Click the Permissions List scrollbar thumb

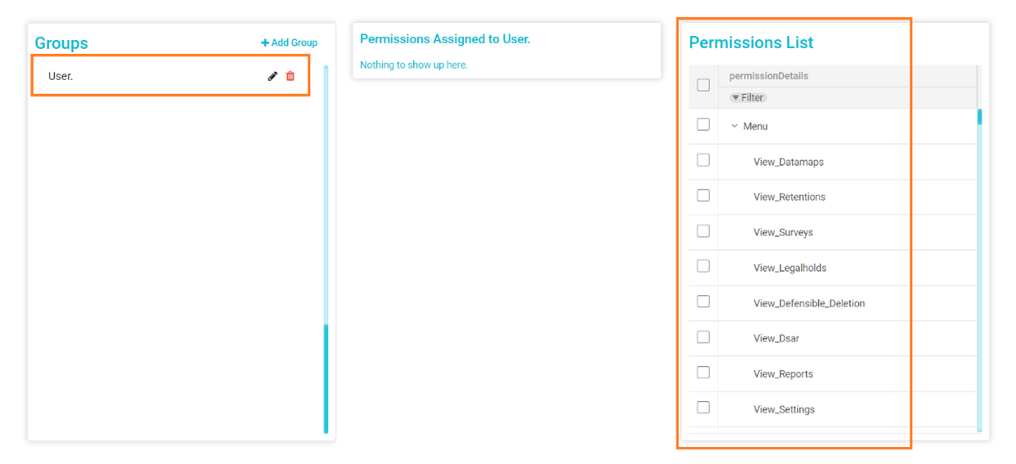980,117
